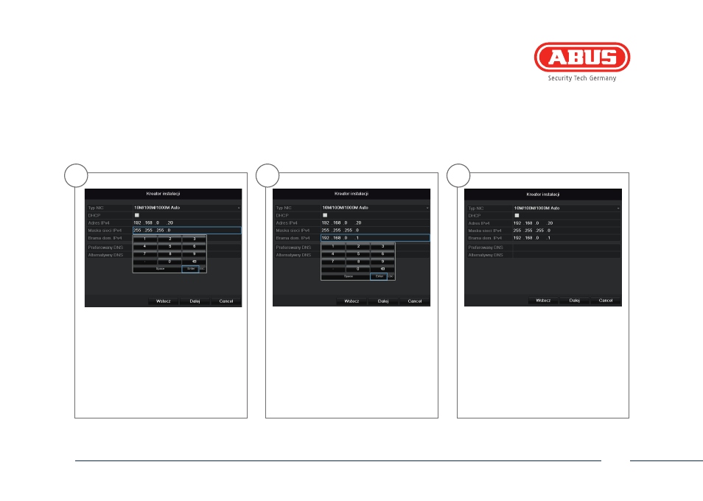Click Maska sieci IPv4 field in middle window
The width and height of the screenshot is (703, 501).
point(375,231)
